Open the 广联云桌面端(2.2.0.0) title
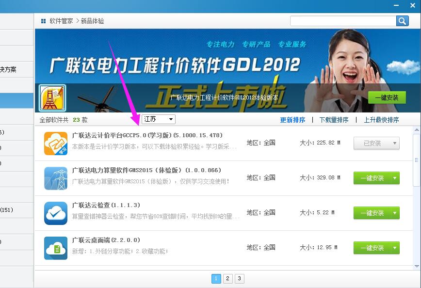421x288 pixels. click(106, 240)
